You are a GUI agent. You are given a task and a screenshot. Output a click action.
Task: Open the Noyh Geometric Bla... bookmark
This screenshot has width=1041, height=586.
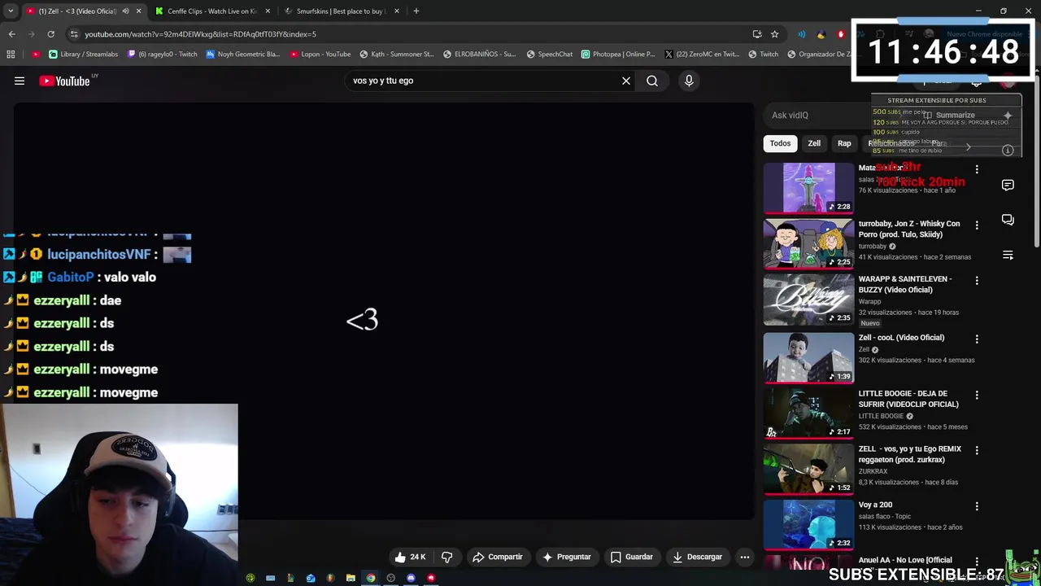coord(242,55)
